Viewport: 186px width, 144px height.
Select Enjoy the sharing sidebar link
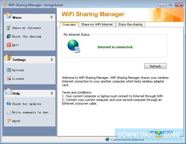(27, 36)
